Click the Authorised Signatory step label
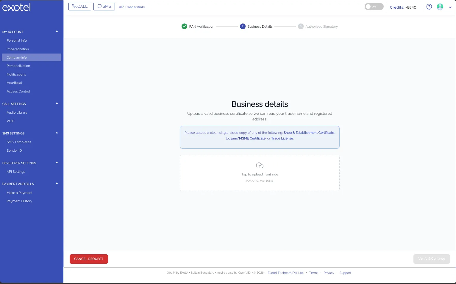The width and height of the screenshot is (456, 284). [321, 26]
